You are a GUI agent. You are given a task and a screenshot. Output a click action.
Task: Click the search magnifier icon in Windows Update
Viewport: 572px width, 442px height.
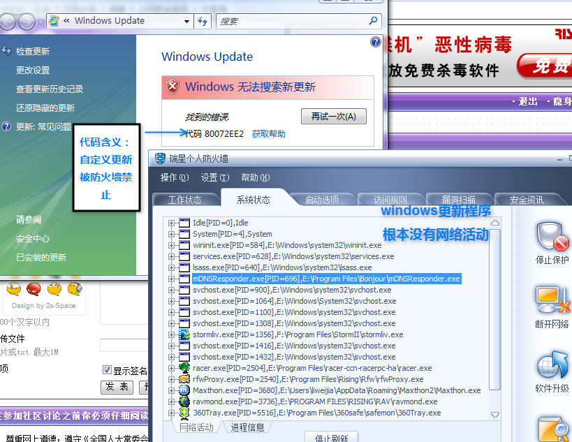373,21
